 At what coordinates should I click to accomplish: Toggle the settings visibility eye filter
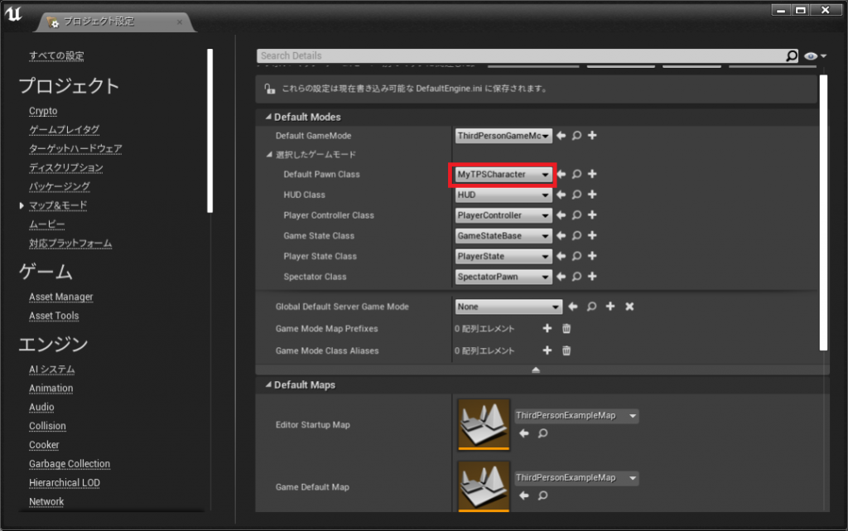click(810, 56)
